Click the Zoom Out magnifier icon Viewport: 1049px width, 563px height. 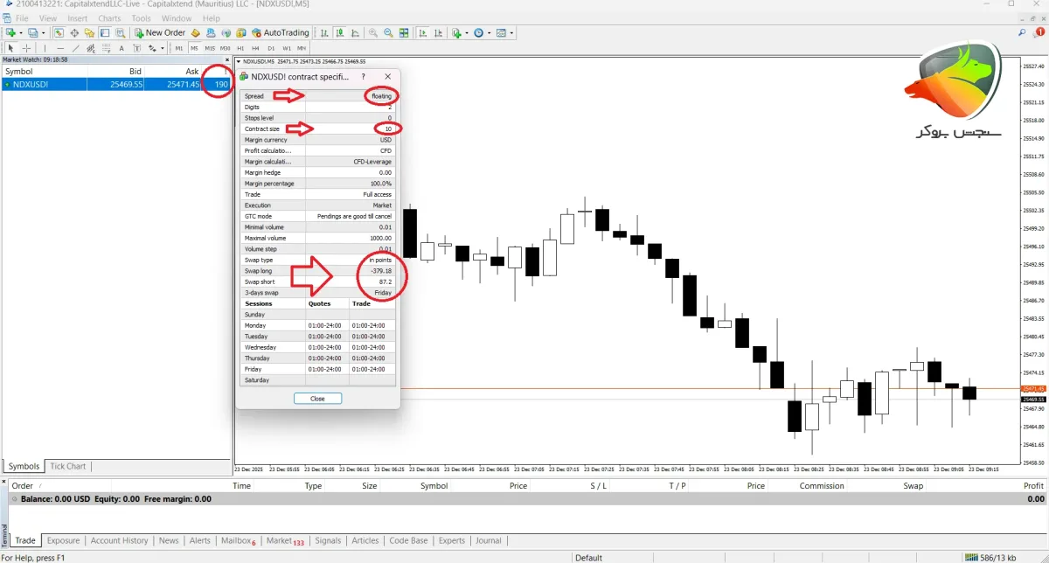(388, 32)
